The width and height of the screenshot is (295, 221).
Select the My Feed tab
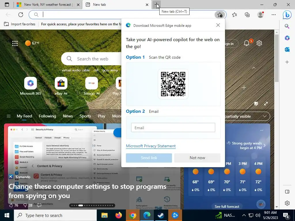[24, 116]
